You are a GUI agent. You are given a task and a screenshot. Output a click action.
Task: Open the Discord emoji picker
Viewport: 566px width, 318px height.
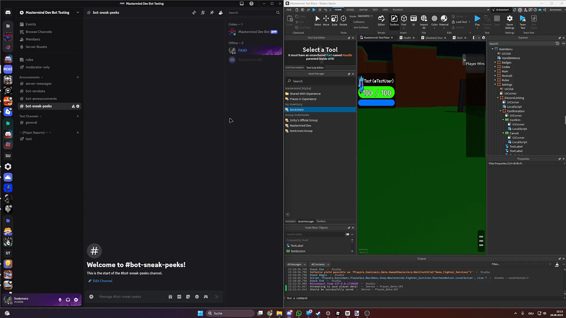[x=197, y=296]
